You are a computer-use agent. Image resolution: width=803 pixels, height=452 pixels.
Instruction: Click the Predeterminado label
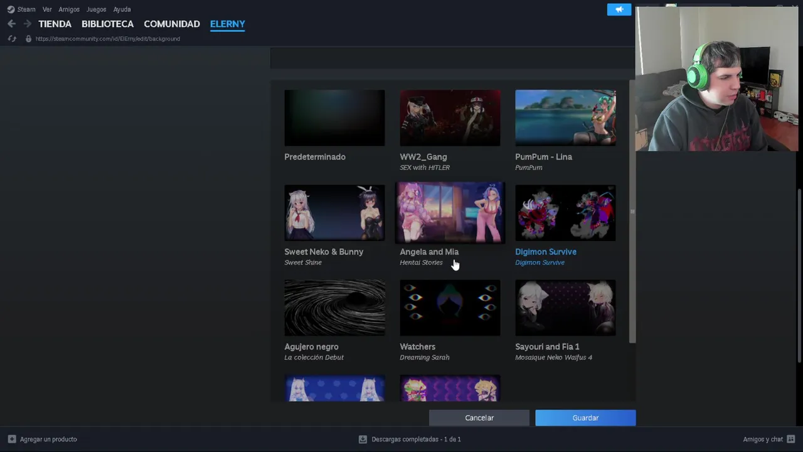[315, 157]
